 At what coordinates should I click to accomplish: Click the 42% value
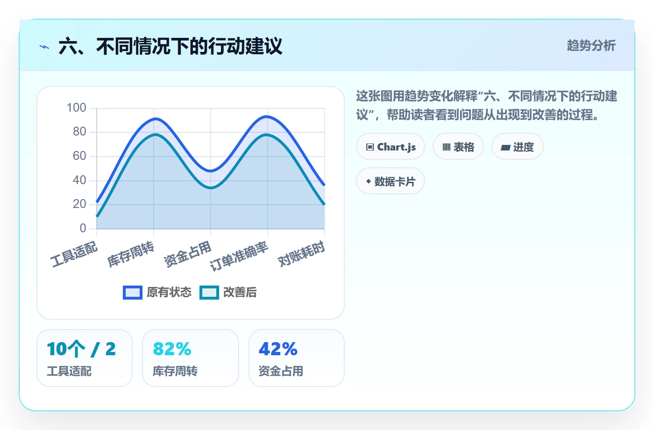(278, 349)
